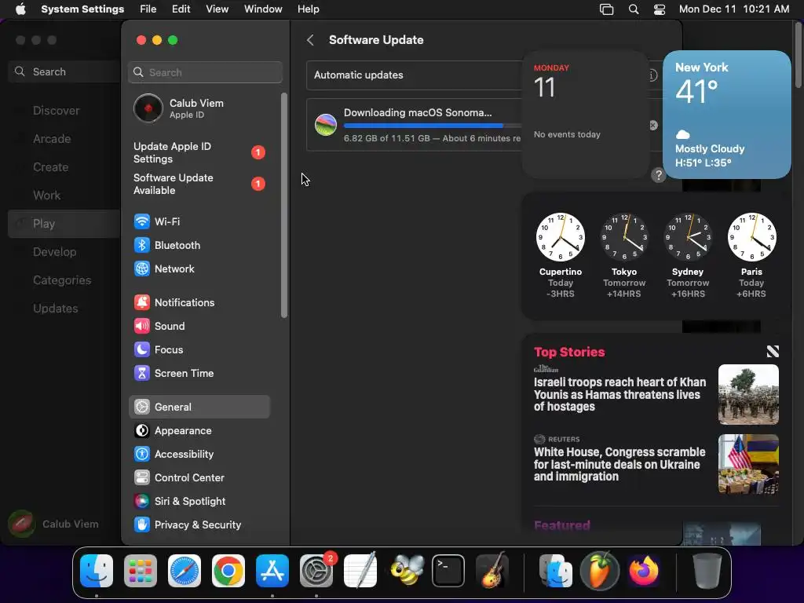804x603 pixels.
Task: Select General in sidebar
Action: pos(199,407)
